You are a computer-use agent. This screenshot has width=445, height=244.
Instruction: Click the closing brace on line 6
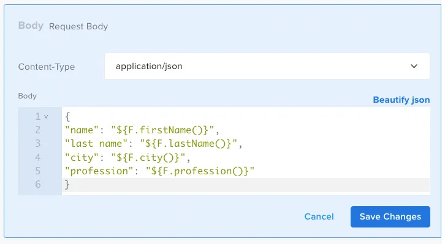(x=67, y=185)
